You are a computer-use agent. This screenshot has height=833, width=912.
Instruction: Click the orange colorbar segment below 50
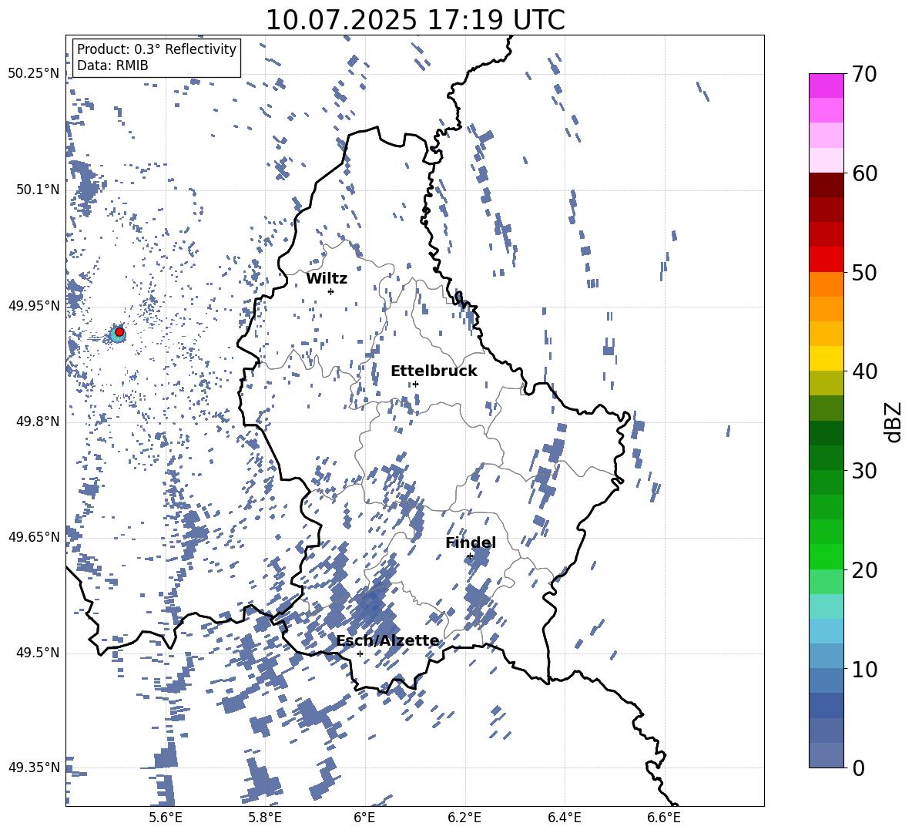[826, 284]
